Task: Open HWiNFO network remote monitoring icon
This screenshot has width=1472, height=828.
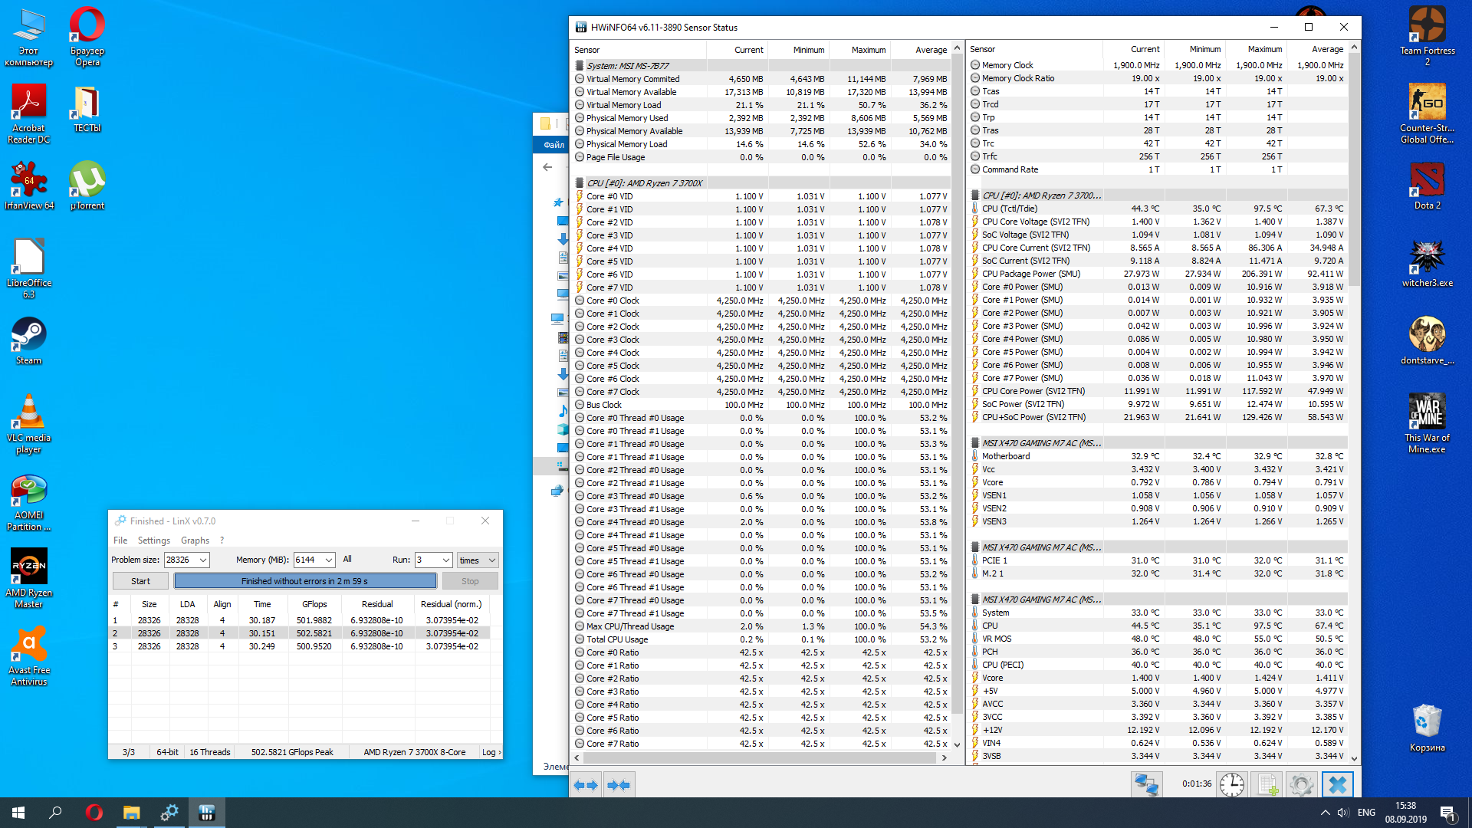Action: tap(1146, 784)
